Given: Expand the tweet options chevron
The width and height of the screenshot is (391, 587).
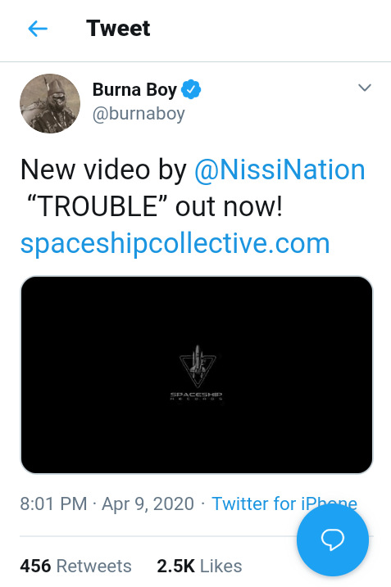Looking at the screenshot, I should (365, 88).
